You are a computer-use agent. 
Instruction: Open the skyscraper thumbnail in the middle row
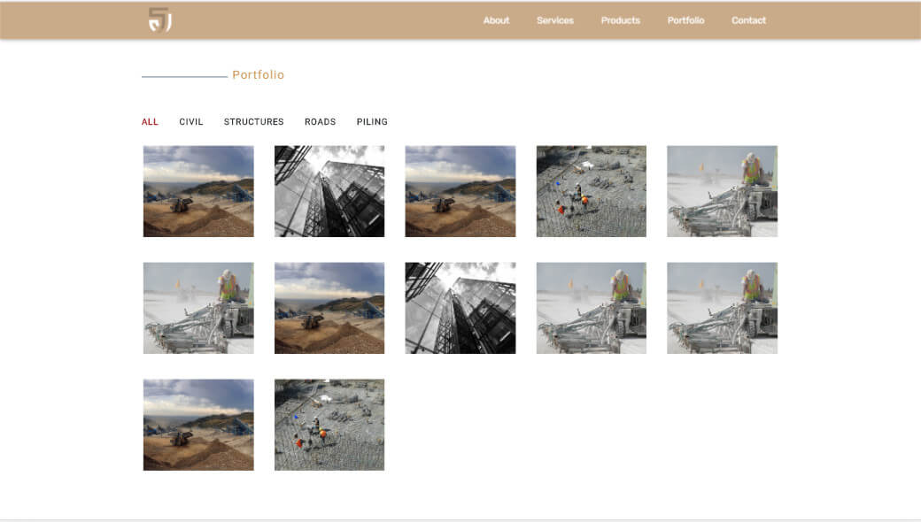[x=460, y=308]
